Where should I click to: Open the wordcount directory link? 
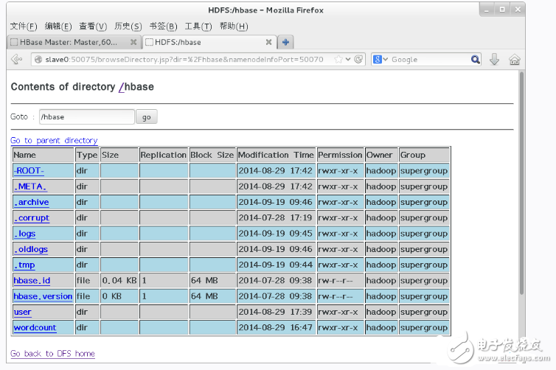(35, 327)
